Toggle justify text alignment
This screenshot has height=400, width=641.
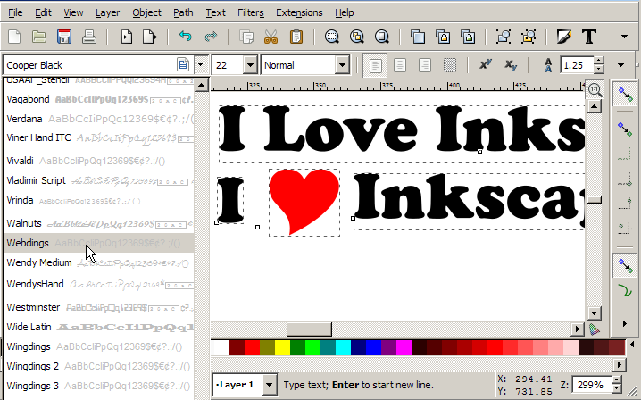pos(450,65)
